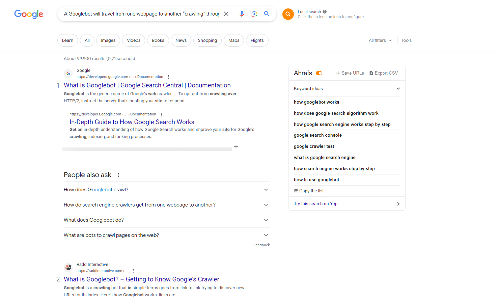This screenshot has width=498, height=300.
Task: Open 'In-Depth Guide to How Google Search Works'
Action: [x=132, y=122]
